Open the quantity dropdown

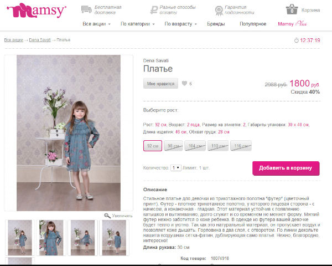pyautogui.click(x=176, y=168)
